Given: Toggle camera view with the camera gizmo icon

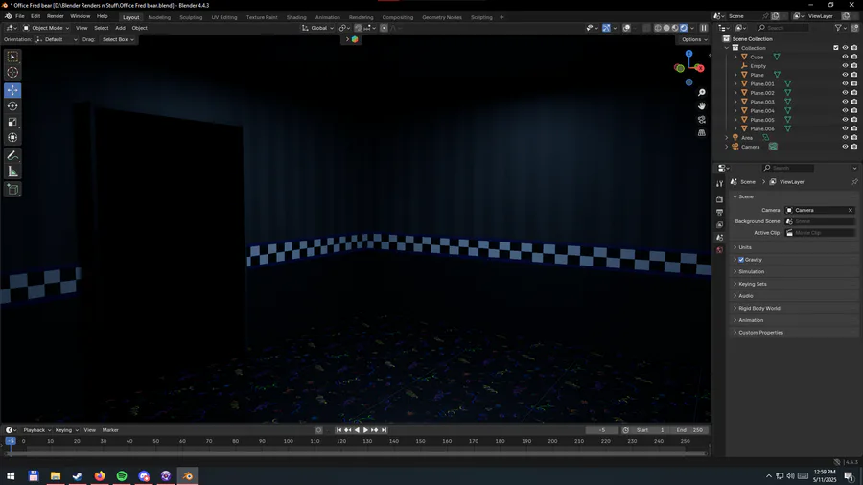Looking at the screenshot, I should [702, 119].
